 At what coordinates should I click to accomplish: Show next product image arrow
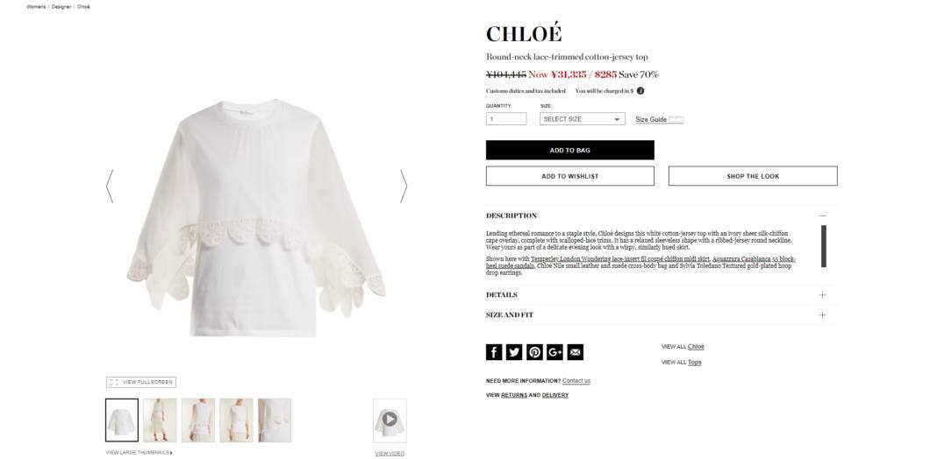pyautogui.click(x=404, y=186)
